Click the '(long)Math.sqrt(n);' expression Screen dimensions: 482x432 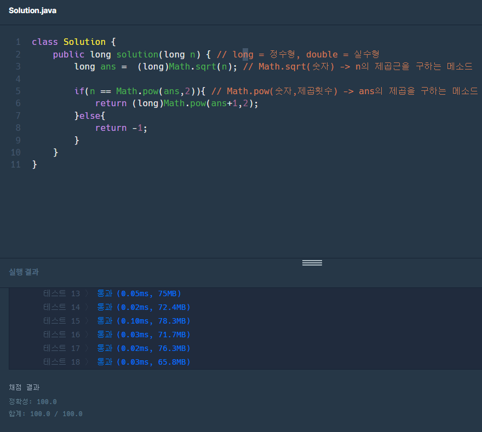tap(187, 66)
